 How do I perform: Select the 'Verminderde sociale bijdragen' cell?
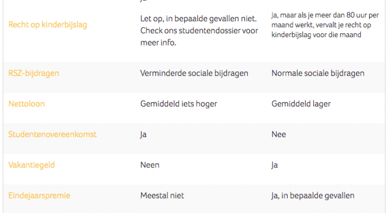[194, 73]
